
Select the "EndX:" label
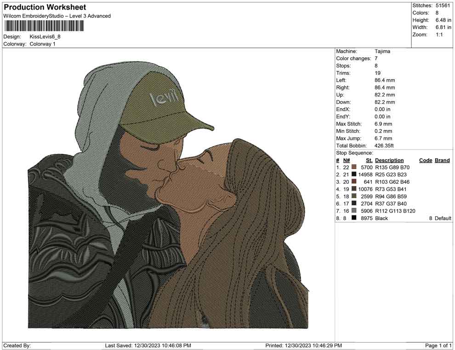click(343, 109)
